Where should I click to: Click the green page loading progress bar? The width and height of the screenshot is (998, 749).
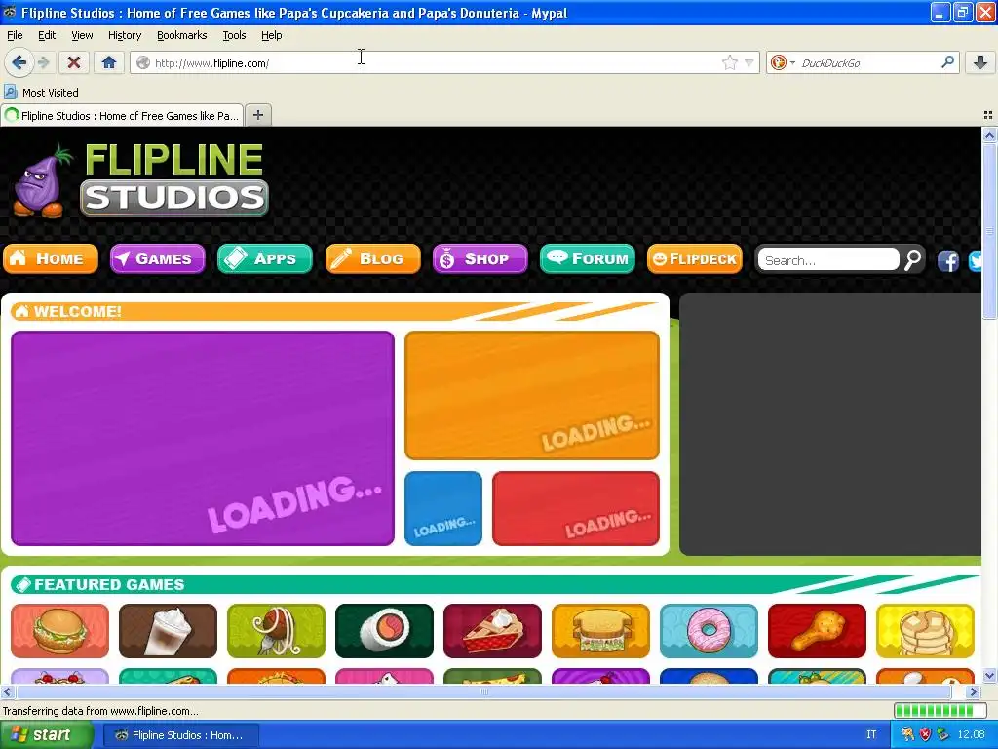pos(942,711)
